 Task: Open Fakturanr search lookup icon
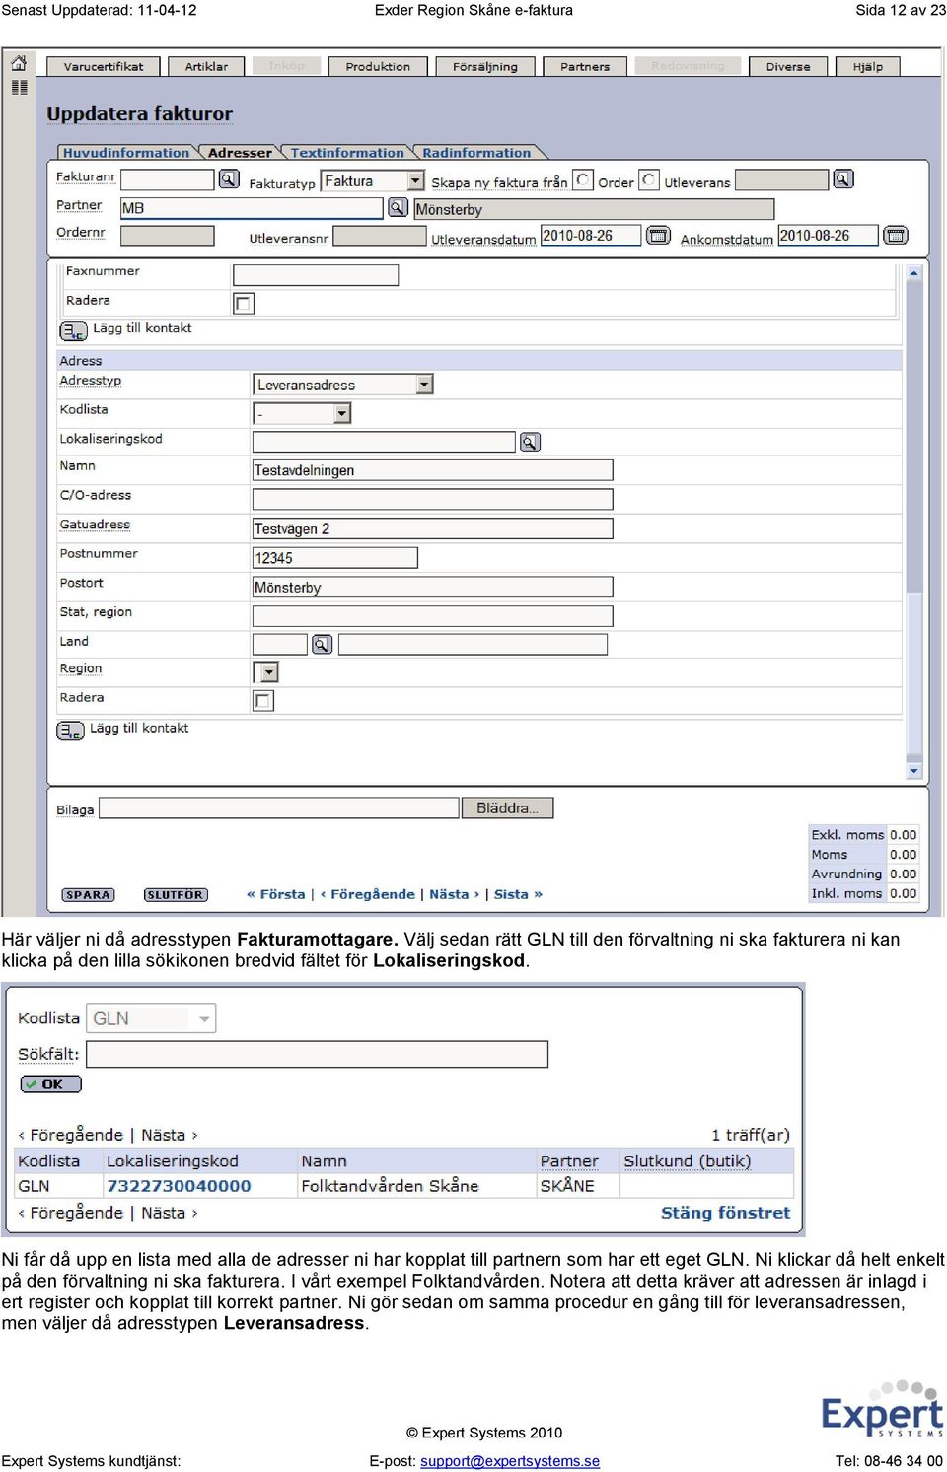[x=229, y=179]
